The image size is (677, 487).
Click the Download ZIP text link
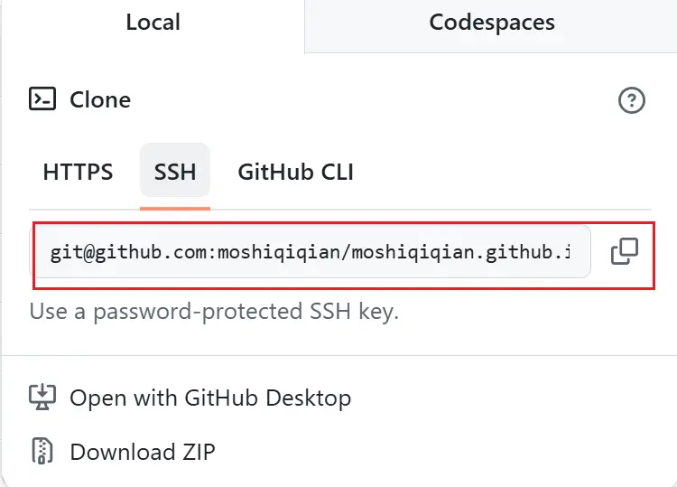coord(143,452)
